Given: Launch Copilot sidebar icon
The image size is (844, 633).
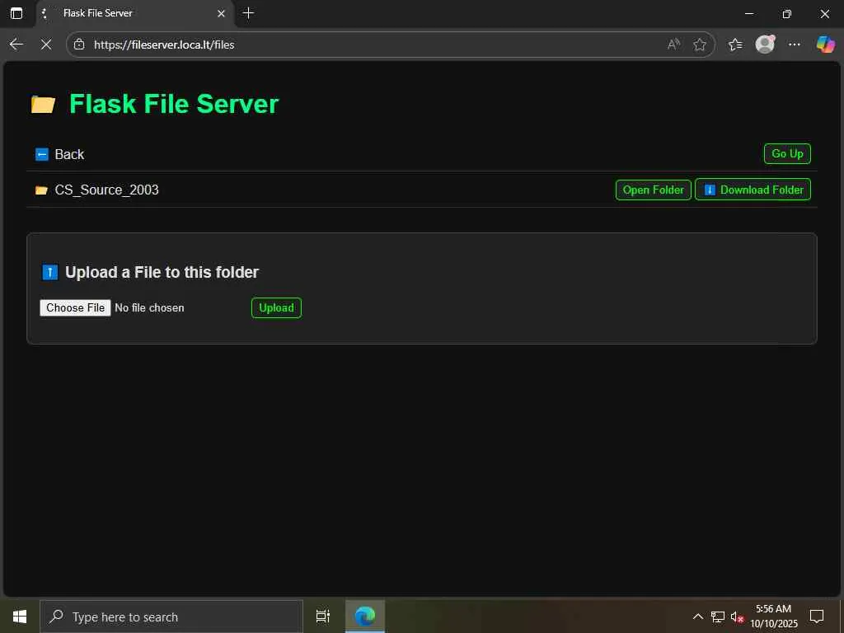Looking at the screenshot, I should point(824,45).
